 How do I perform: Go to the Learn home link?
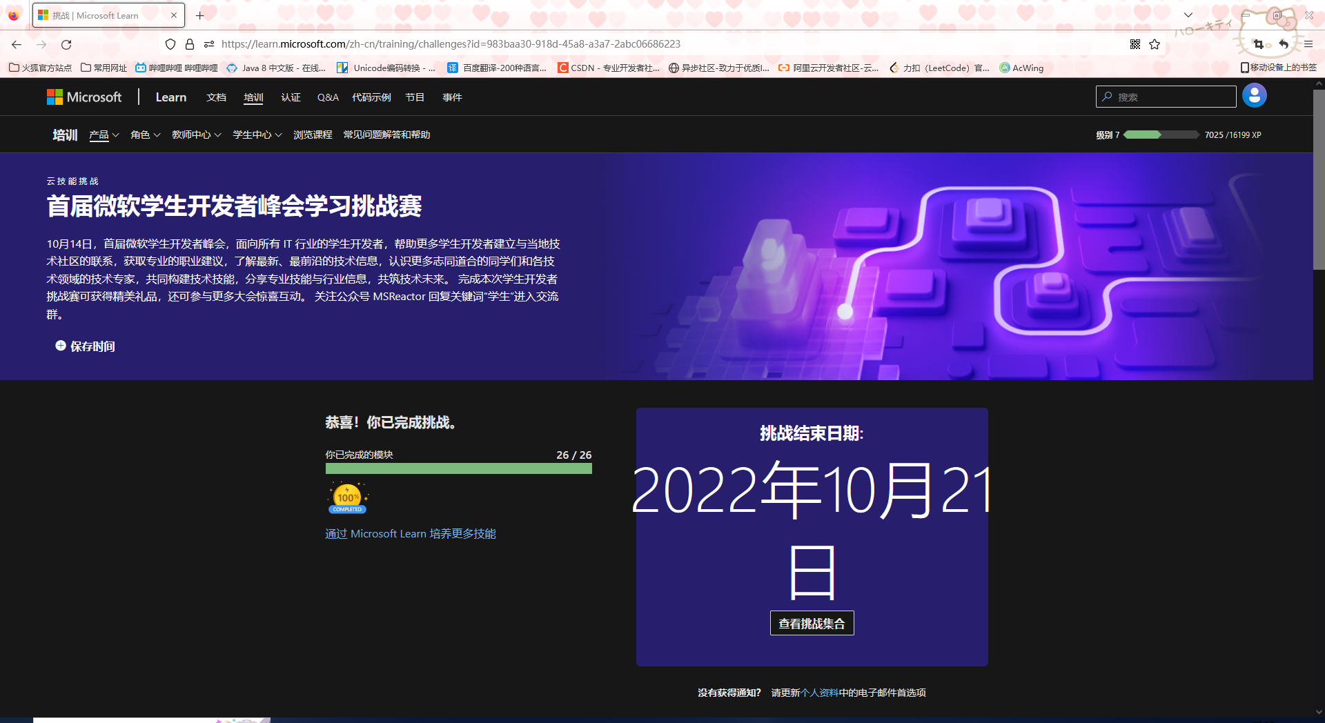pyautogui.click(x=170, y=97)
